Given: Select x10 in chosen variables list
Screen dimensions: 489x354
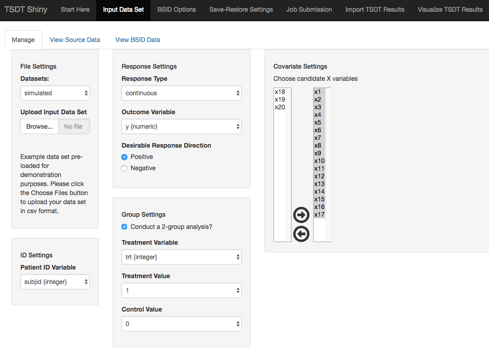Looking at the screenshot, I should click(x=320, y=161).
